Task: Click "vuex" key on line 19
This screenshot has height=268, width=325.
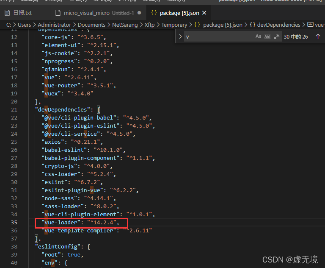Action: tap(51, 94)
